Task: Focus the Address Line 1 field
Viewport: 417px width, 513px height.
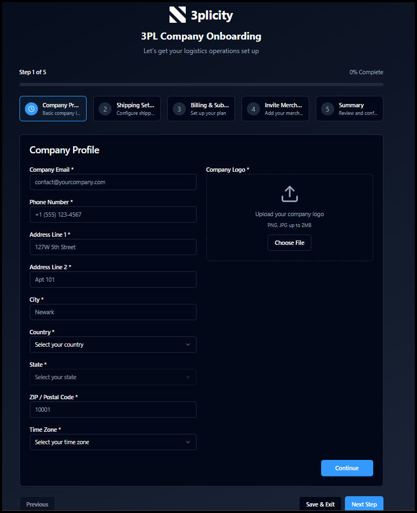Action: [x=113, y=247]
